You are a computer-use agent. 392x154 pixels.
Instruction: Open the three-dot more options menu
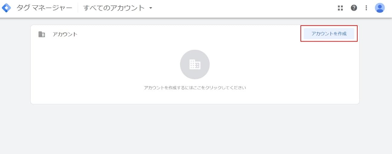[366, 8]
